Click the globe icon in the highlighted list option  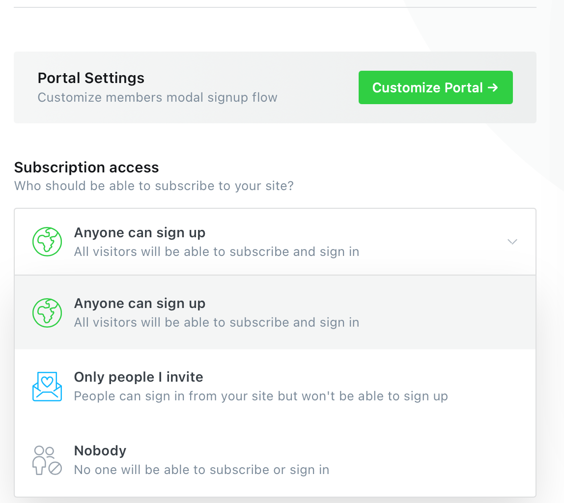click(x=47, y=313)
